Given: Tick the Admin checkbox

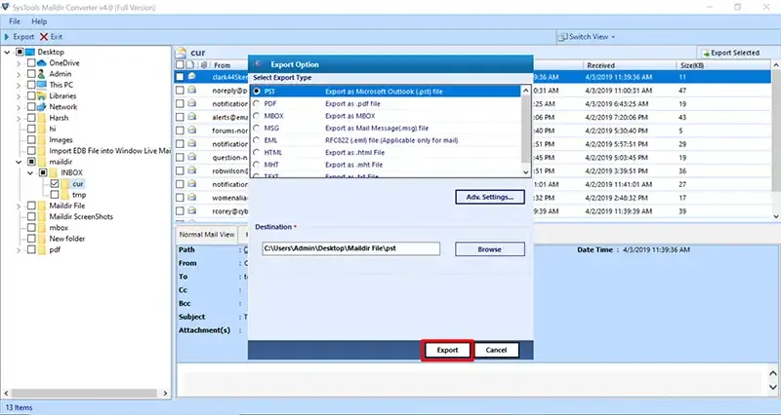Looking at the screenshot, I should (x=31, y=74).
